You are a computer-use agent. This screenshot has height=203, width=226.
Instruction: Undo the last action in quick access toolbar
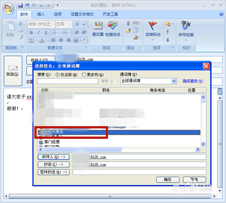[27, 5]
